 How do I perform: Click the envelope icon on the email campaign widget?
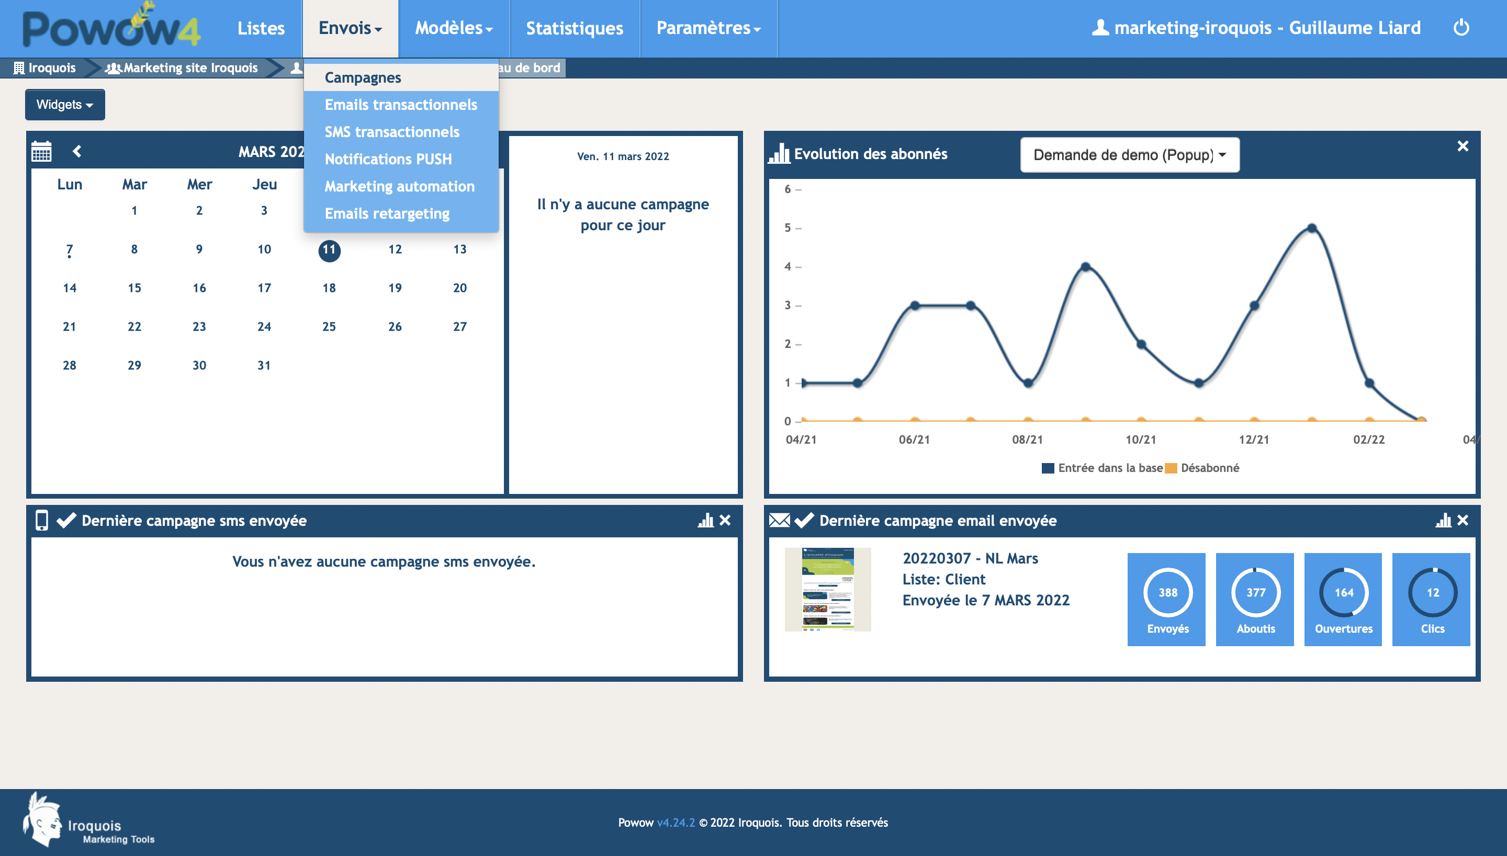pyautogui.click(x=779, y=520)
